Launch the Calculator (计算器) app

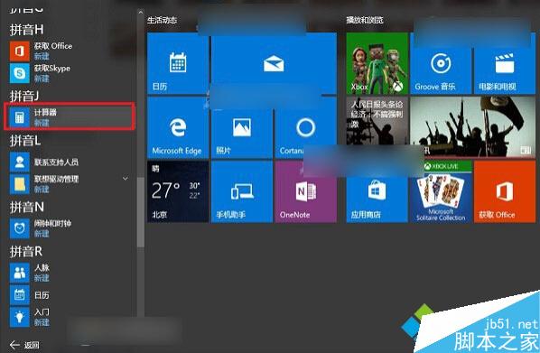70,117
